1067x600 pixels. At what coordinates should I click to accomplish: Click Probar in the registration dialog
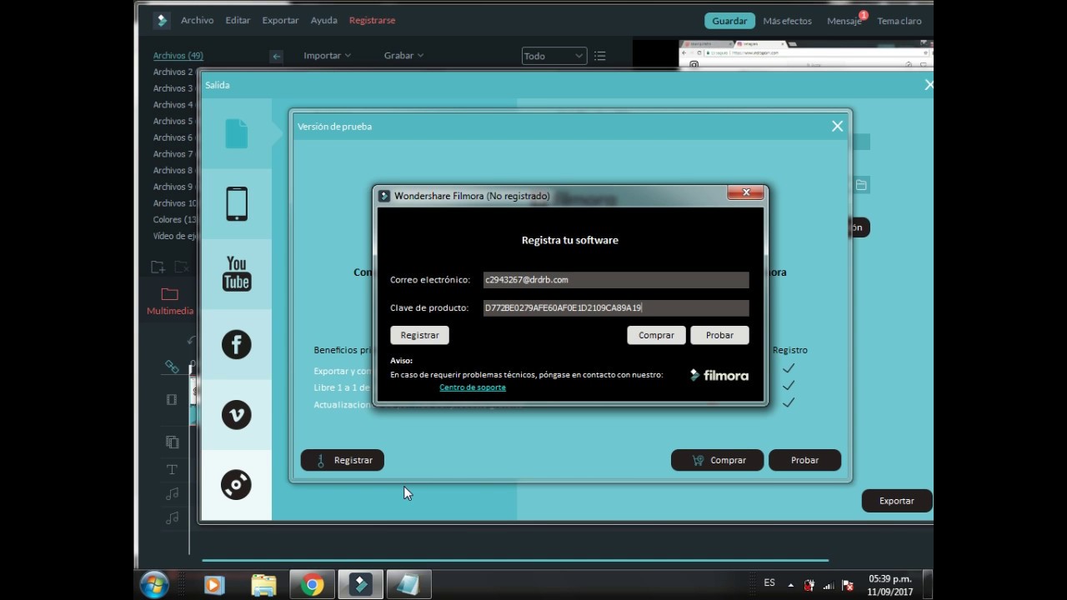point(719,335)
